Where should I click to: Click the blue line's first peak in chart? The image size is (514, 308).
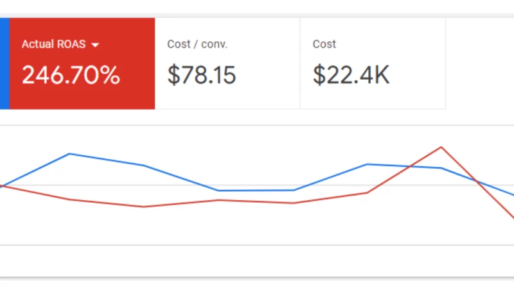pyautogui.click(x=69, y=153)
